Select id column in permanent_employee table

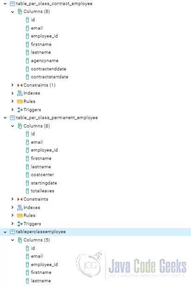tap(33, 134)
